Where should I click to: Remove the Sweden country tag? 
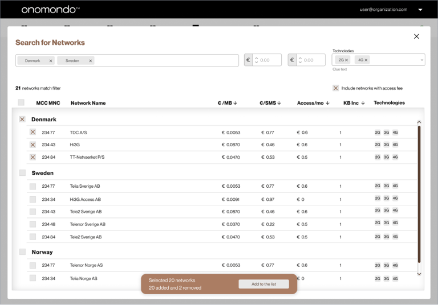[91, 61]
